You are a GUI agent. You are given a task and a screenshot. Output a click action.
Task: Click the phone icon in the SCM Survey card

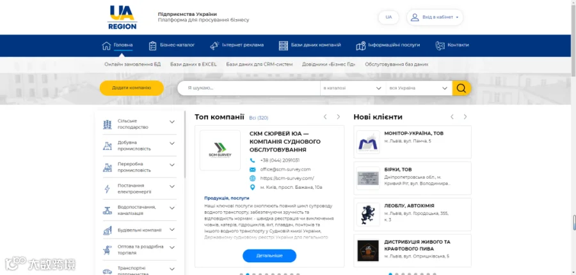[252, 160]
